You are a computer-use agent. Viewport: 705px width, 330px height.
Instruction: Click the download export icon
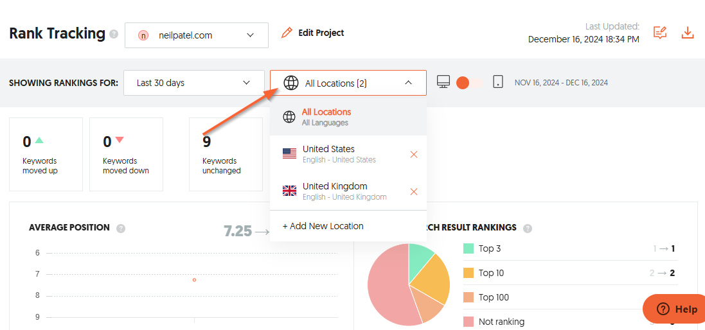coord(688,33)
